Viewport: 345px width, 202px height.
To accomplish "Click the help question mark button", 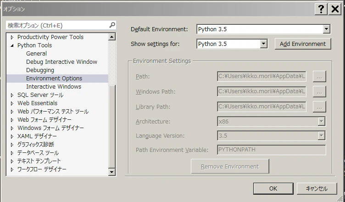I will (x=321, y=9).
